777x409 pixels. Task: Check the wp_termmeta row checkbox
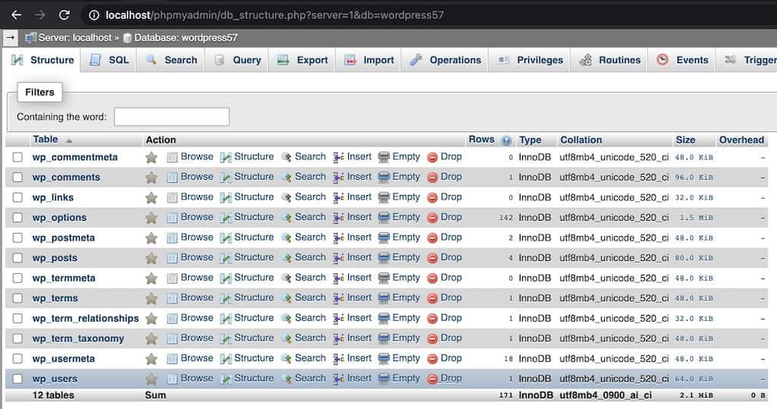18,278
